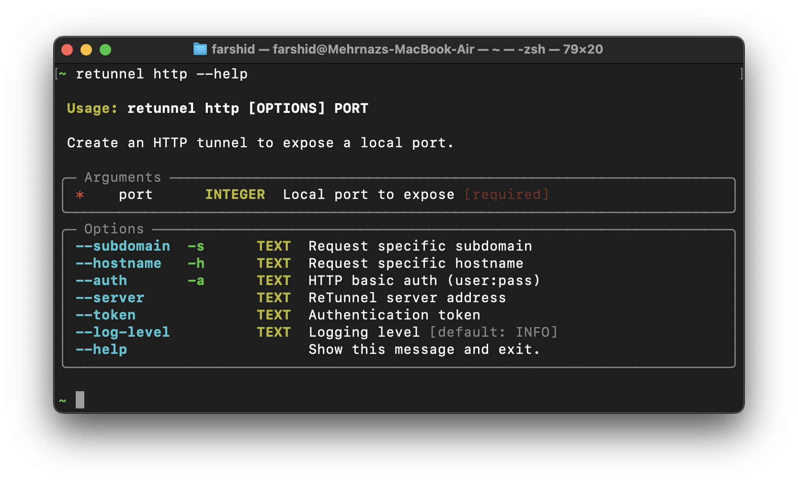The image size is (798, 484).
Task: Click the -s short flag
Action: 196,246
